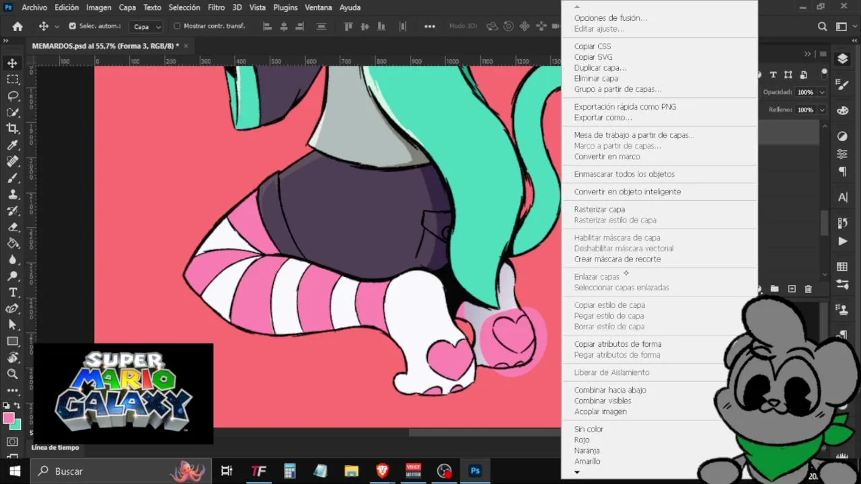Show more context menu items with bottom arrow
The image size is (861, 484).
(577, 473)
